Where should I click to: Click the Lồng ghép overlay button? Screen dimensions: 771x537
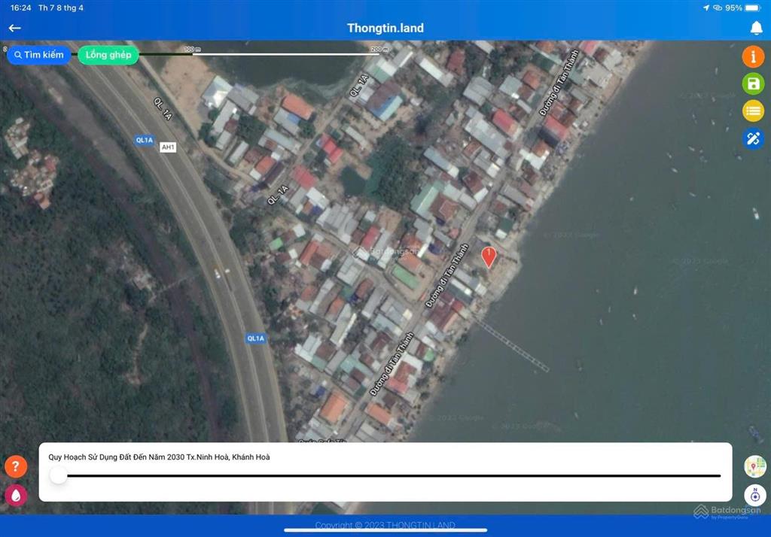pyautogui.click(x=108, y=55)
